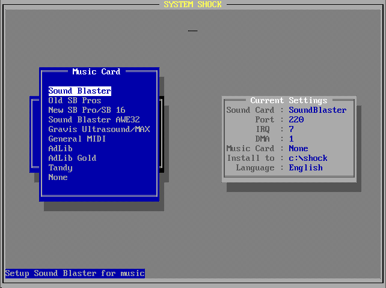Click the Language English setting
Screen dimensions: 386x288
(x=305, y=168)
